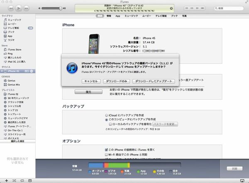Click キャンセル in update dialog
The height and width of the screenshot is (183, 249).
pyautogui.click(x=91, y=81)
